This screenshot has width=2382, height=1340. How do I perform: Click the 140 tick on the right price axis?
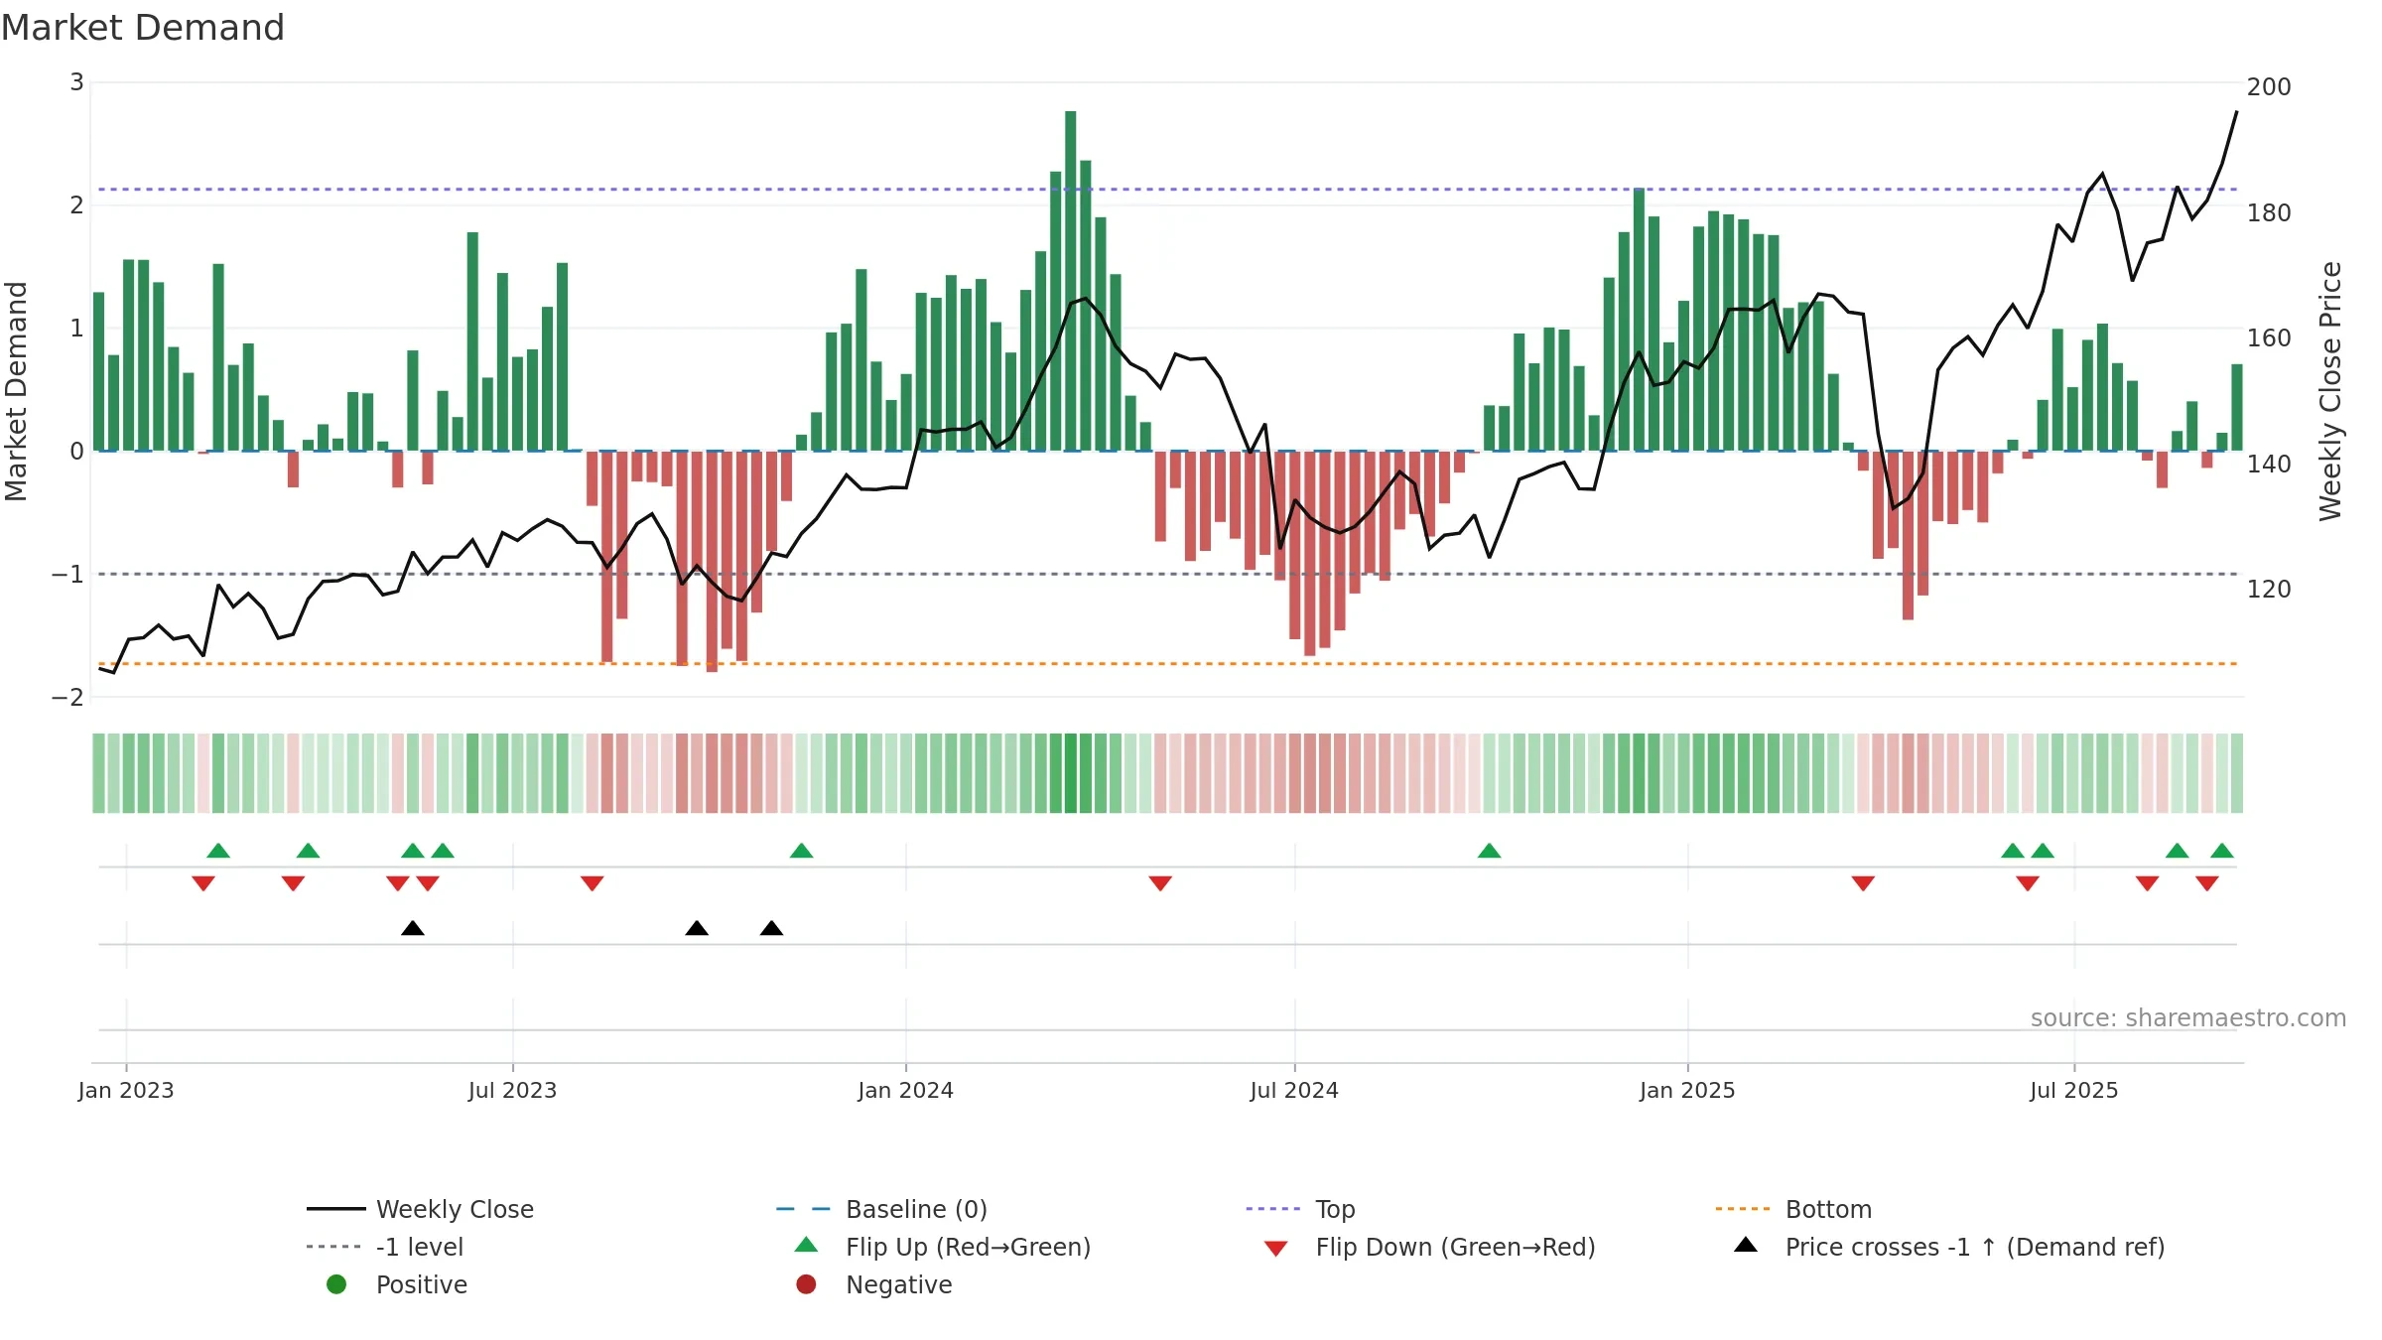2269,465
